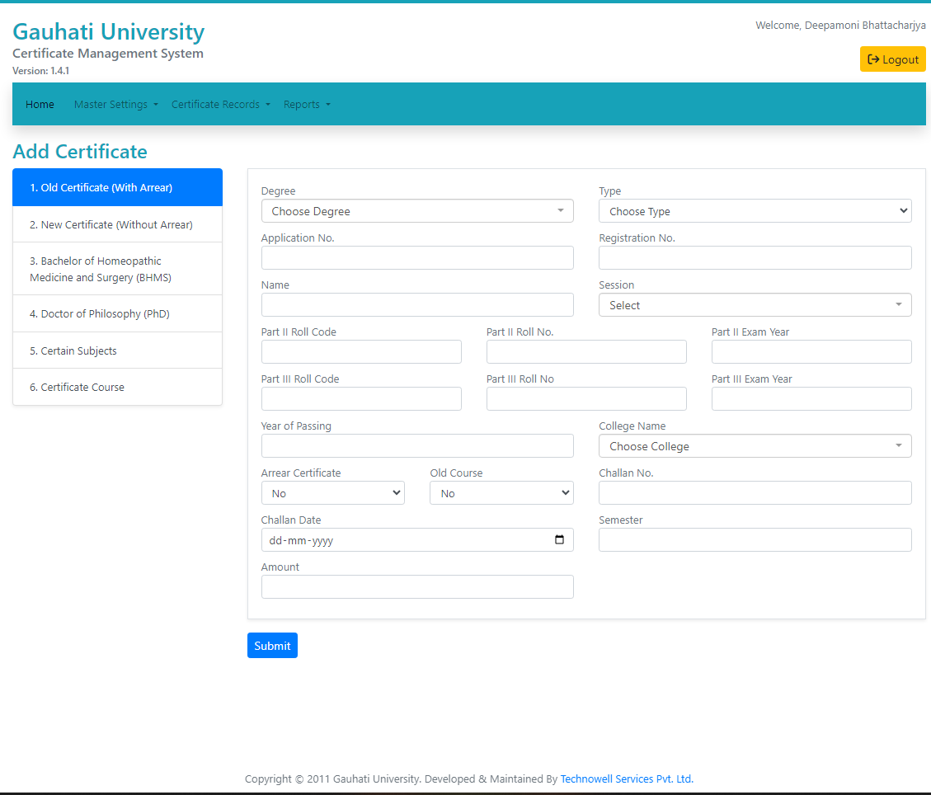The width and height of the screenshot is (931, 795).
Task: Focus the Semester input field
Action: (x=755, y=539)
